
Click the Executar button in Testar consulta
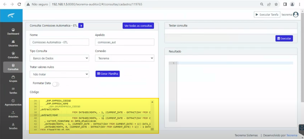pyautogui.click(x=284, y=38)
